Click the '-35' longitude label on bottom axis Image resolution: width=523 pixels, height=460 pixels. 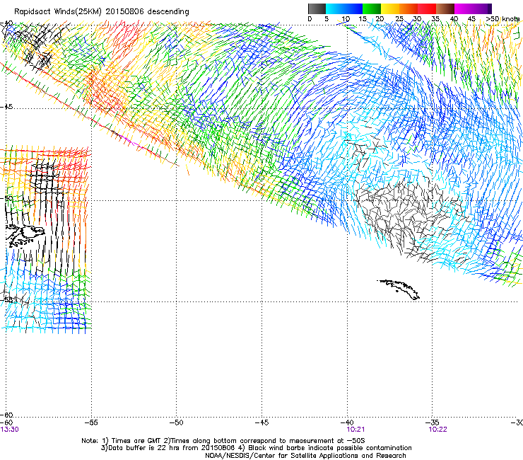(433, 422)
